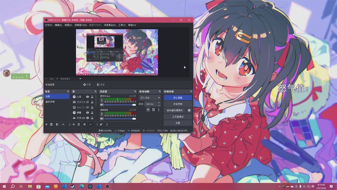Pop out the 转场动画 dock with its float icon
The width and height of the screenshot is (337, 190).
click(x=160, y=92)
